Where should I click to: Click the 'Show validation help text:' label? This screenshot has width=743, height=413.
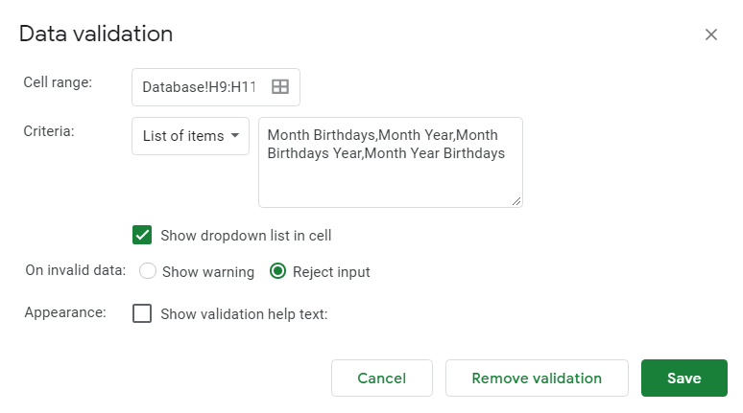pyautogui.click(x=244, y=314)
